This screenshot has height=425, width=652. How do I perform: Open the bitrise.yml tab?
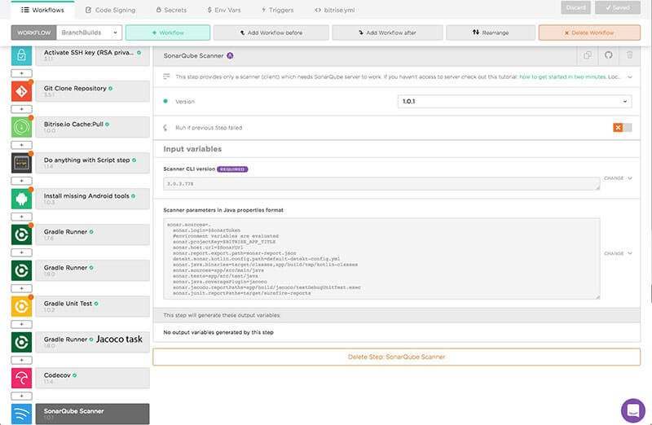334,10
